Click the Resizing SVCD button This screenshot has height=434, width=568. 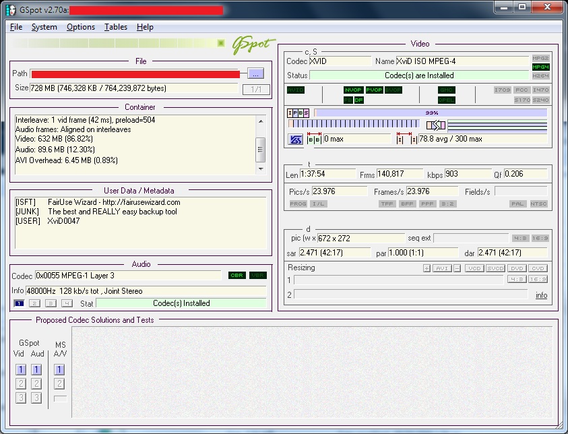(x=495, y=268)
